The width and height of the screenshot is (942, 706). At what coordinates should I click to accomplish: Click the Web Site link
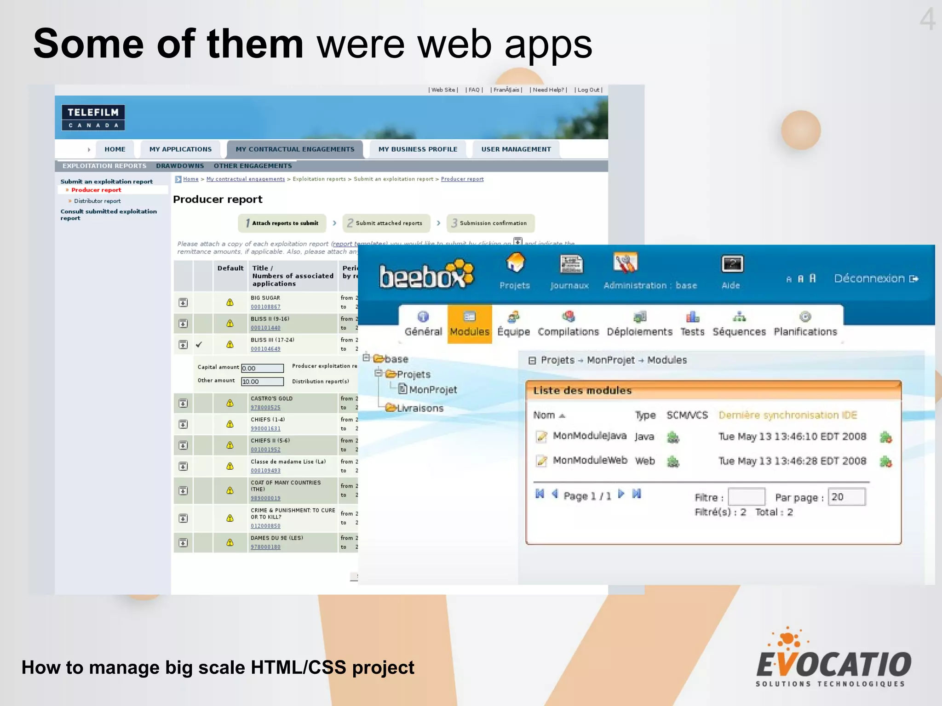pos(443,90)
